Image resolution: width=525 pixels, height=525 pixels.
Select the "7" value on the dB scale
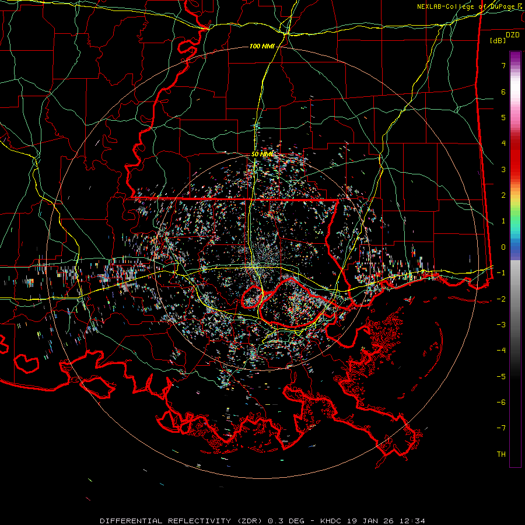point(503,65)
